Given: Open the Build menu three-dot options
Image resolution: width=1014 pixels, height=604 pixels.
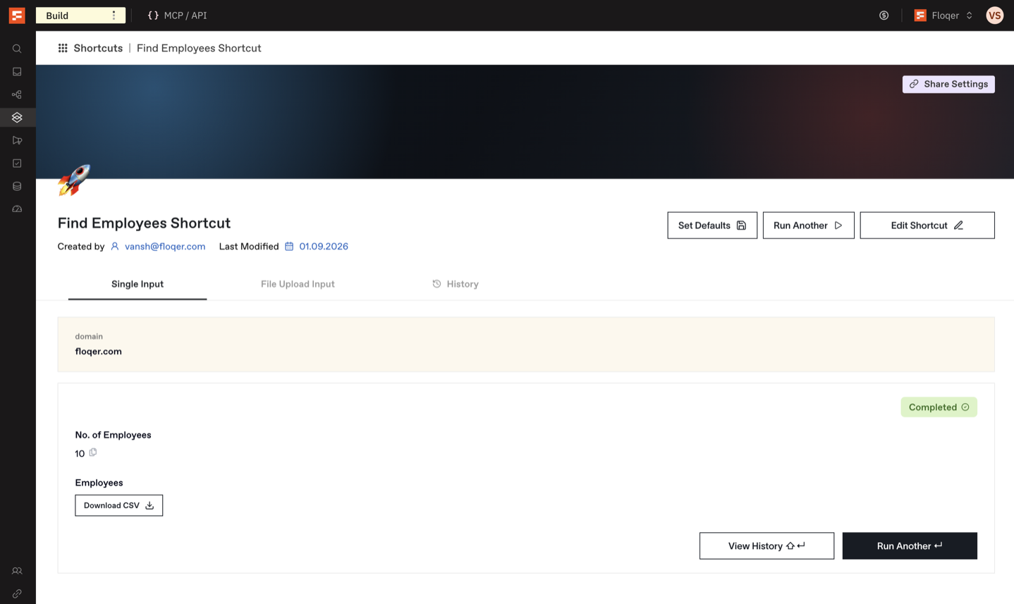Looking at the screenshot, I should click(114, 16).
